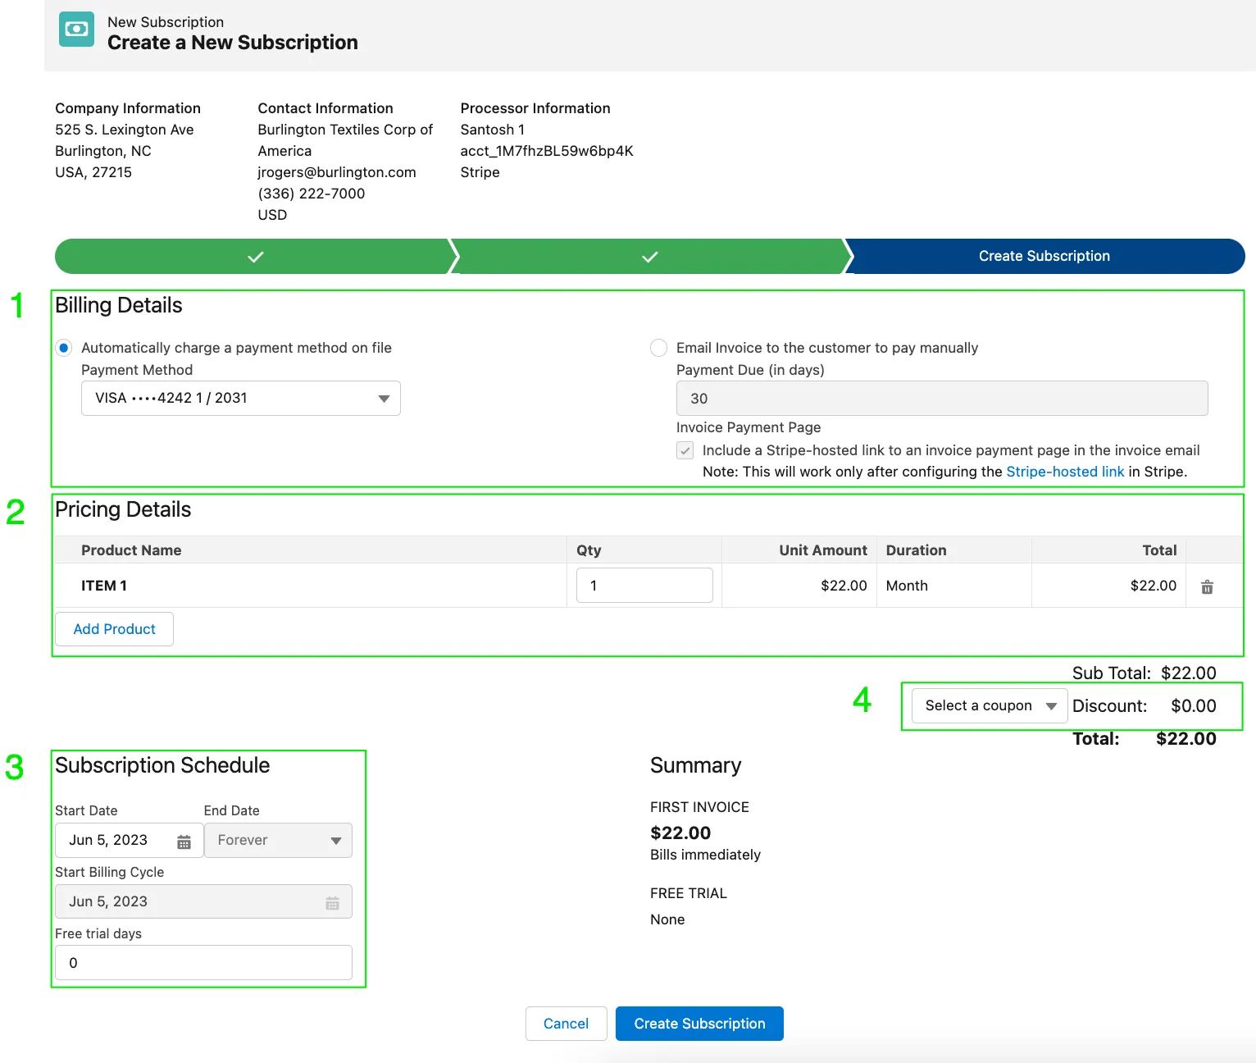Viewport: 1256px width, 1063px height.
Task: Click the Start Date Jun 5, 2023 field
Action: pos(129,840)
